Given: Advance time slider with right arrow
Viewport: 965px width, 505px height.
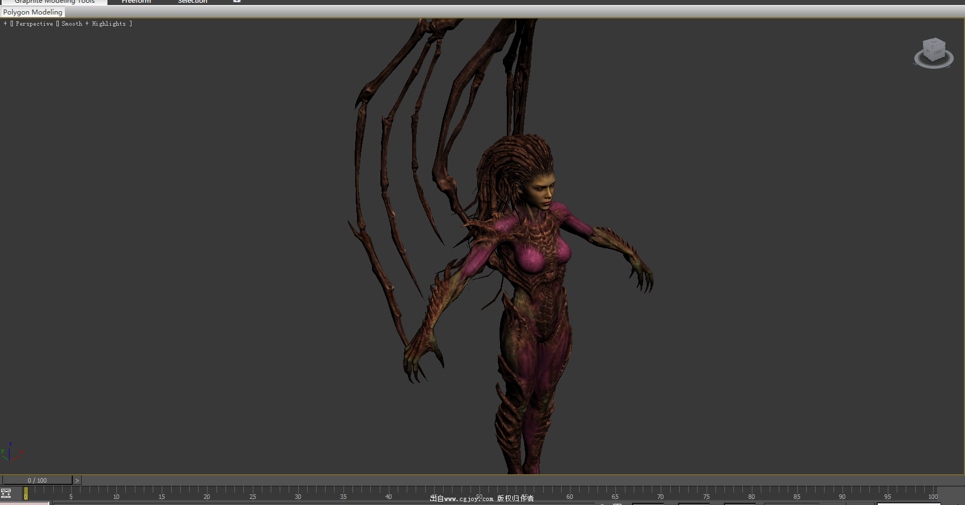Looking at the screenshot, I should (x=77, y=480).
